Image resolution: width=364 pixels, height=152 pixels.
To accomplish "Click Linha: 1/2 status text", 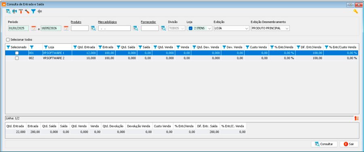I will (13, 118).
